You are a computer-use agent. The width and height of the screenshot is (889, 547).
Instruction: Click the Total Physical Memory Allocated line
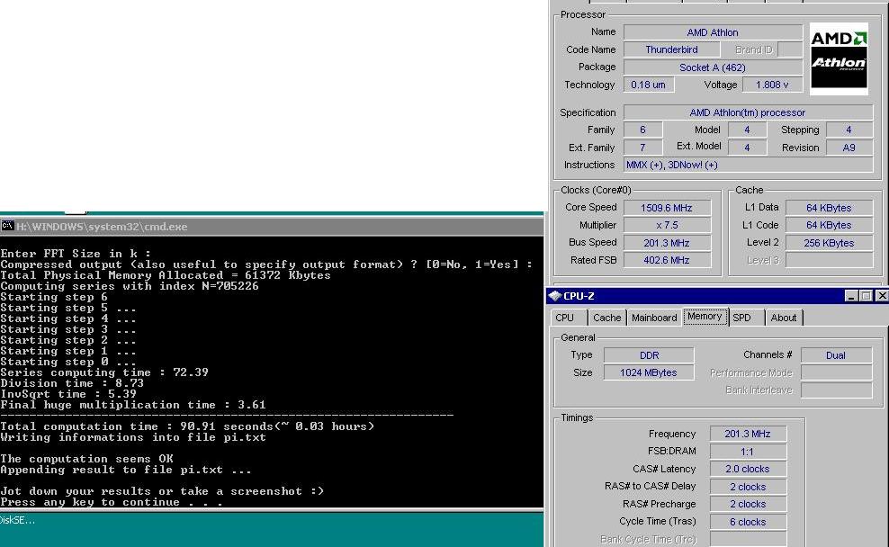166,275
